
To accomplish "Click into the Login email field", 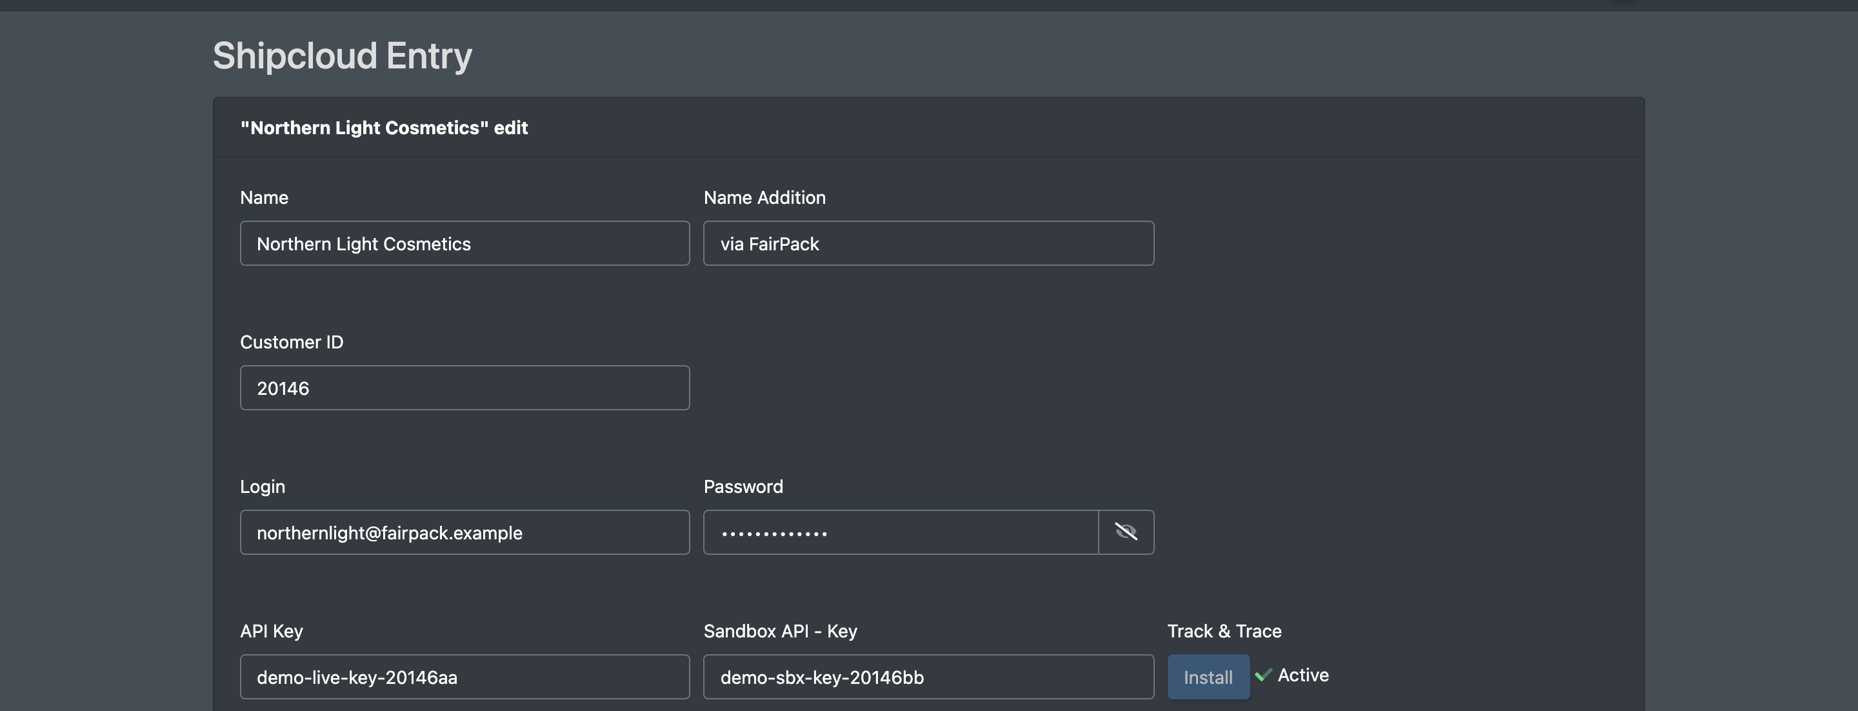I will click(x=464, y=532).
